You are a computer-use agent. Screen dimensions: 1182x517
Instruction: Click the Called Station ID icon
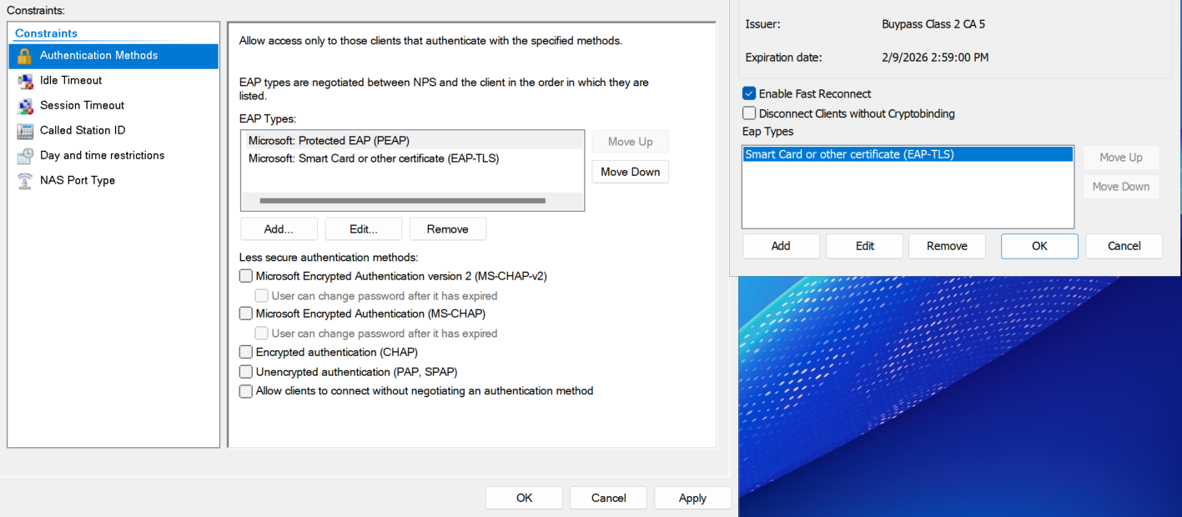pyautogui.click(x=25, y=131)
